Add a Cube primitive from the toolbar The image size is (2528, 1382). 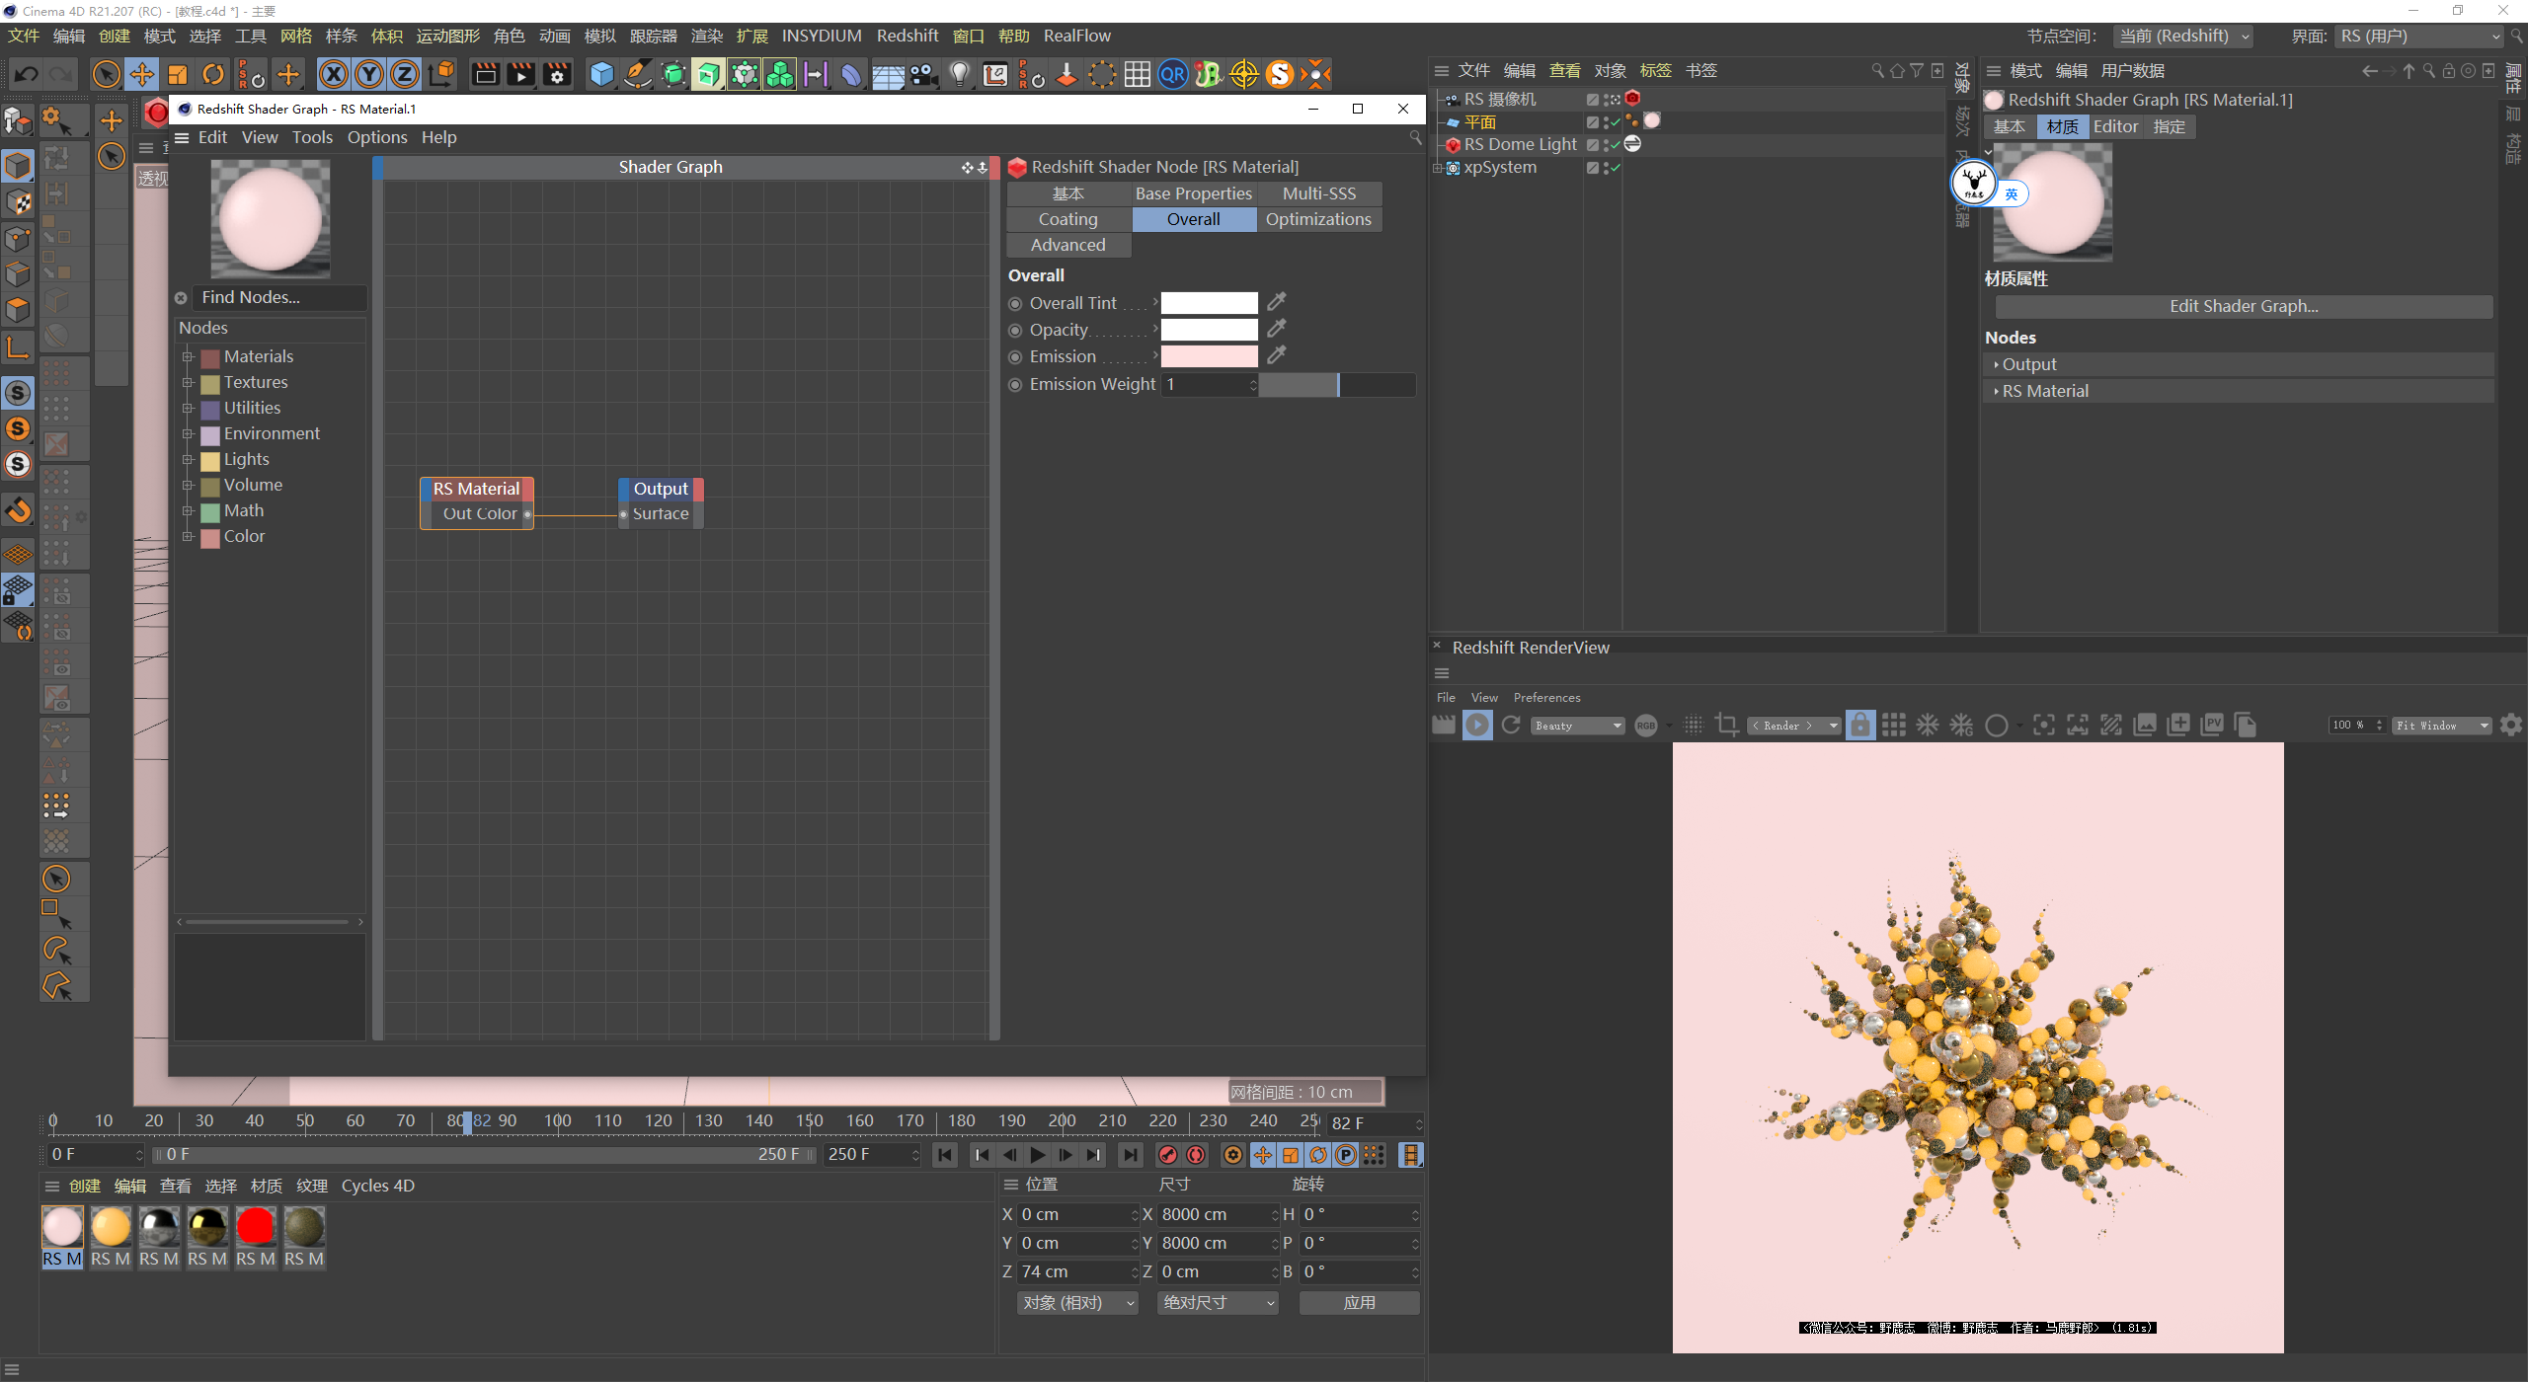(x=601, y=74)
